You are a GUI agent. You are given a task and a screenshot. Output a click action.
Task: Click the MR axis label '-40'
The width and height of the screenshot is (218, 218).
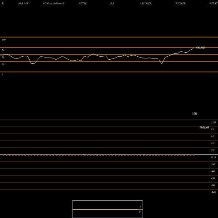tap(213, 171)
